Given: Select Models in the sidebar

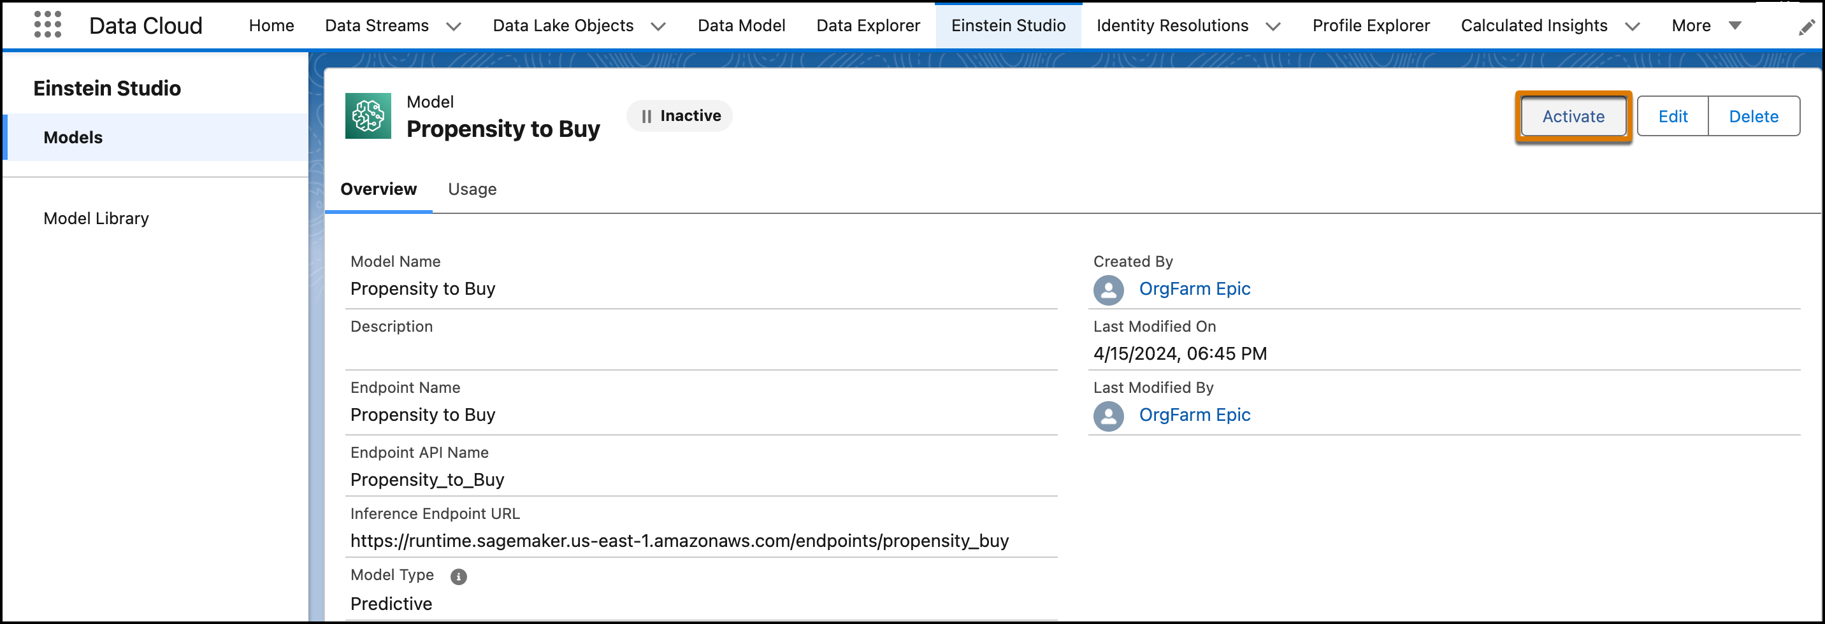Looking at the screenshot, I should point(156,138).
